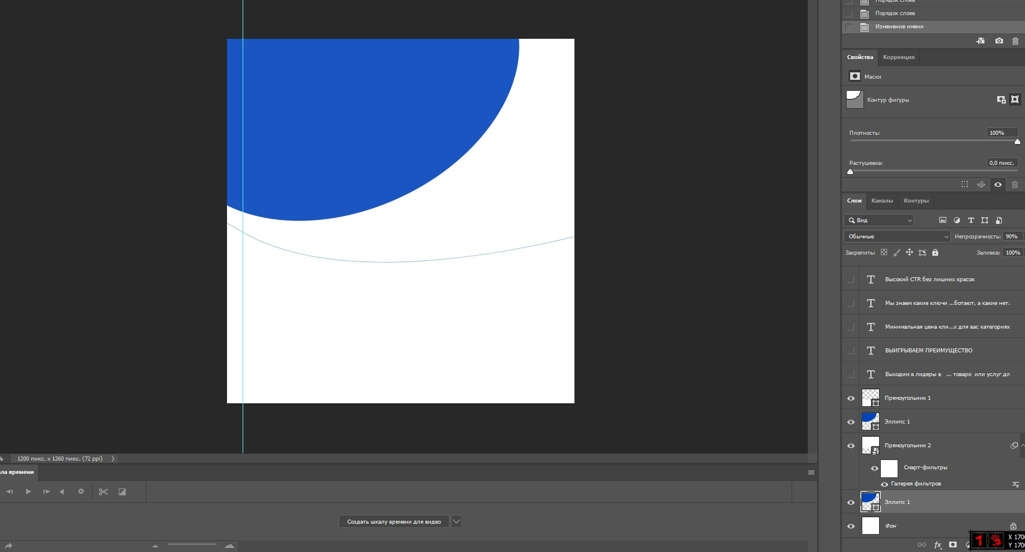The image size is (1025, 552).
Task: Prevent artboard auto-nesting lock icon
Action: 923,252
